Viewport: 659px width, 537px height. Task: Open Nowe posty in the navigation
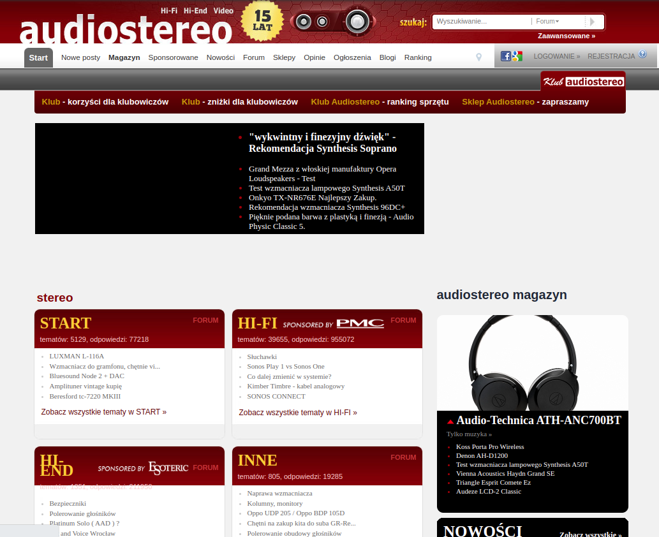pyautogui.click(x=80, y=57)
